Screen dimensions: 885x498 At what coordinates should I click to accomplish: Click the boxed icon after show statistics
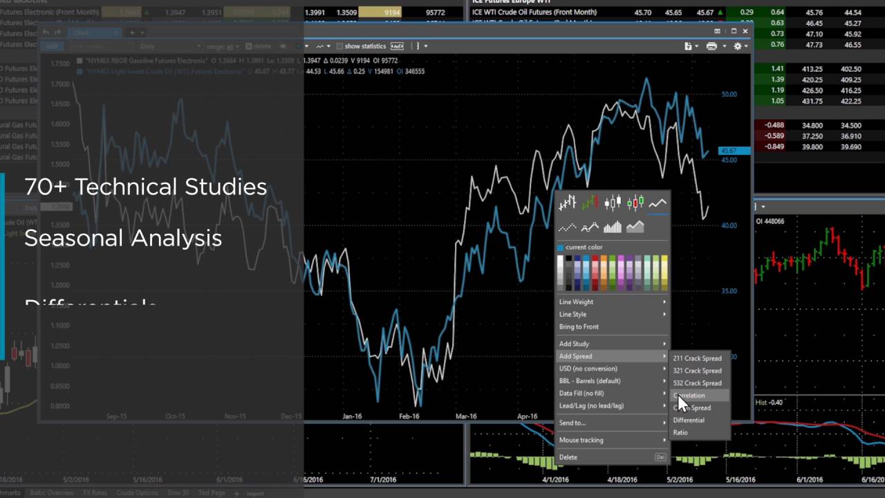point(397,46)
